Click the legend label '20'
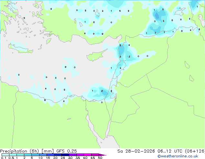 (x=55, y=158)
